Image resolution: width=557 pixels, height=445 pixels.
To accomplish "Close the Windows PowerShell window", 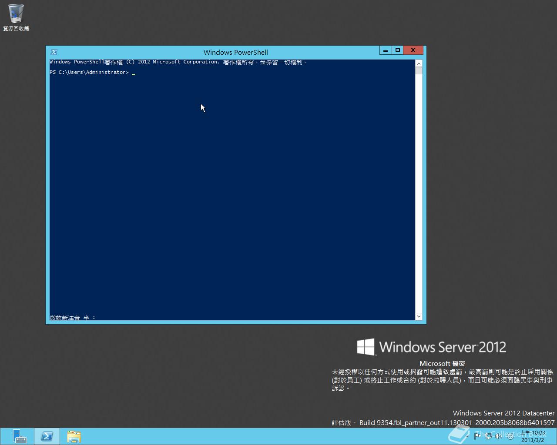I will tap(413, 50).
